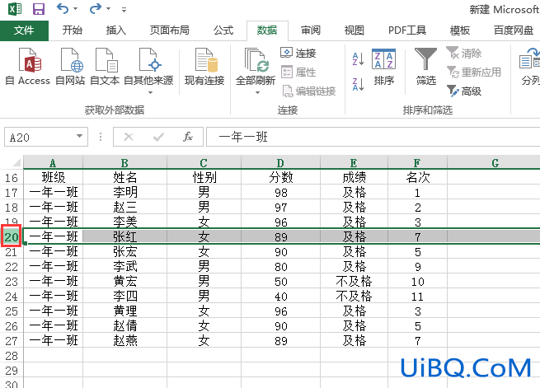Confirm formula entry with check icon
Screen dimensions: 540x388
coord(158,137)
